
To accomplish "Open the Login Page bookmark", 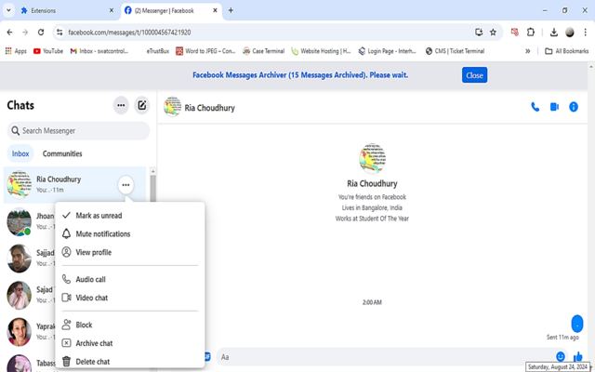I will coord(387,51).
